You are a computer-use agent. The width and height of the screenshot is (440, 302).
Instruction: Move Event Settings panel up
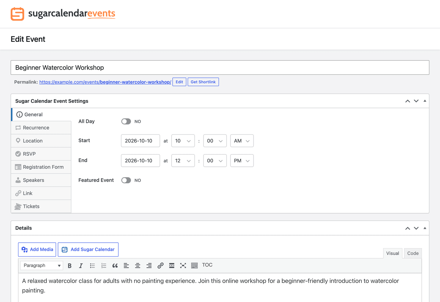click(408, 101)
